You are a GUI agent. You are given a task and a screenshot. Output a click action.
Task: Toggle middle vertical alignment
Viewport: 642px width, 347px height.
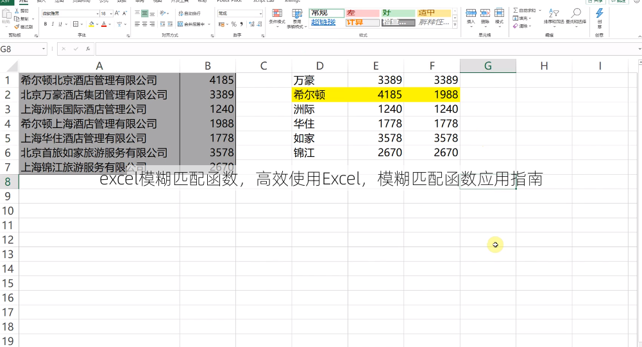tap(144, 13)
